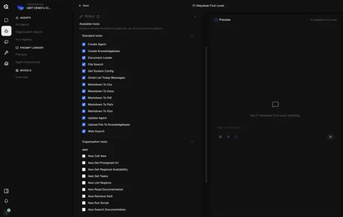The image size is (343, 217).
Task: Open the wrench tools sidebar icon
Action: (x=7, y=53)
